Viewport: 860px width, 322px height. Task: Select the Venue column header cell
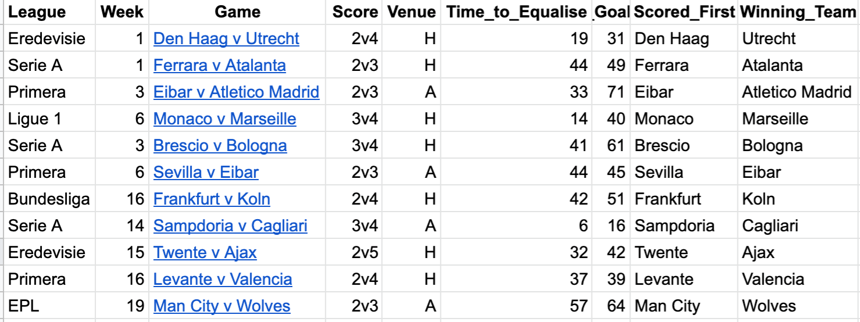tap(411, 12)
